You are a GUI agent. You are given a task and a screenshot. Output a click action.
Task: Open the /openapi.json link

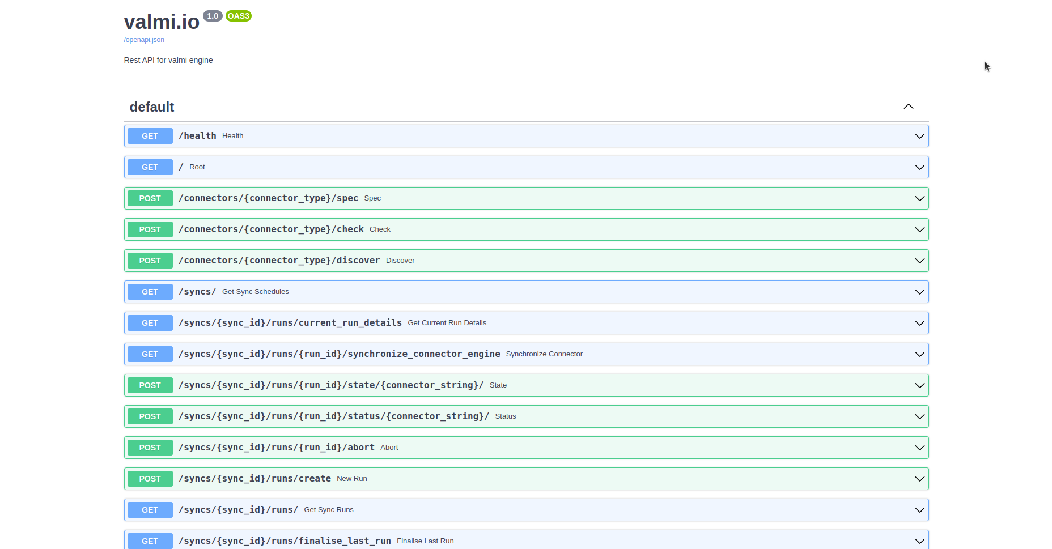coord(144,40)
